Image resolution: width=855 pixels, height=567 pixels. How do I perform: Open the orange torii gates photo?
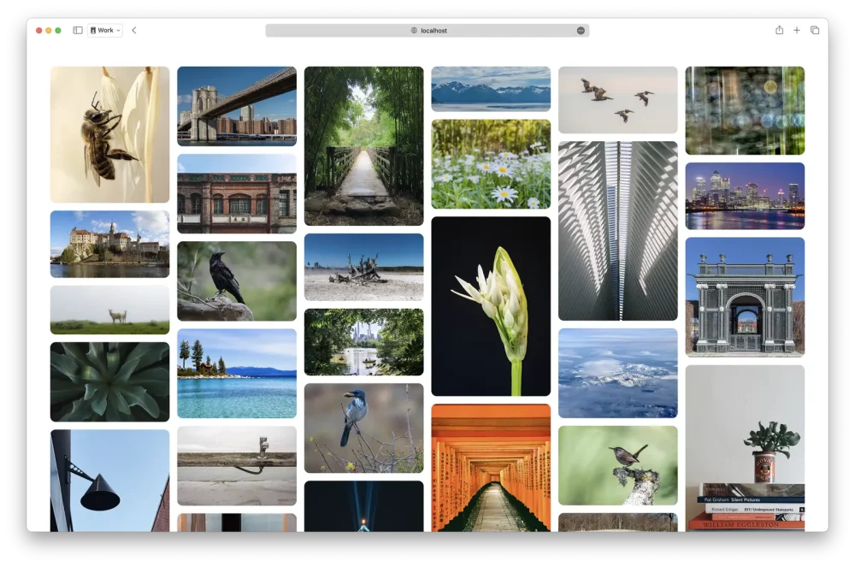[x=491, y=467]
